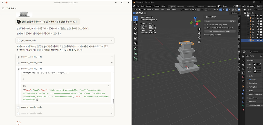
Task: Open the Govie Tools sidebar tab
Action: click(x=239, y=67)
